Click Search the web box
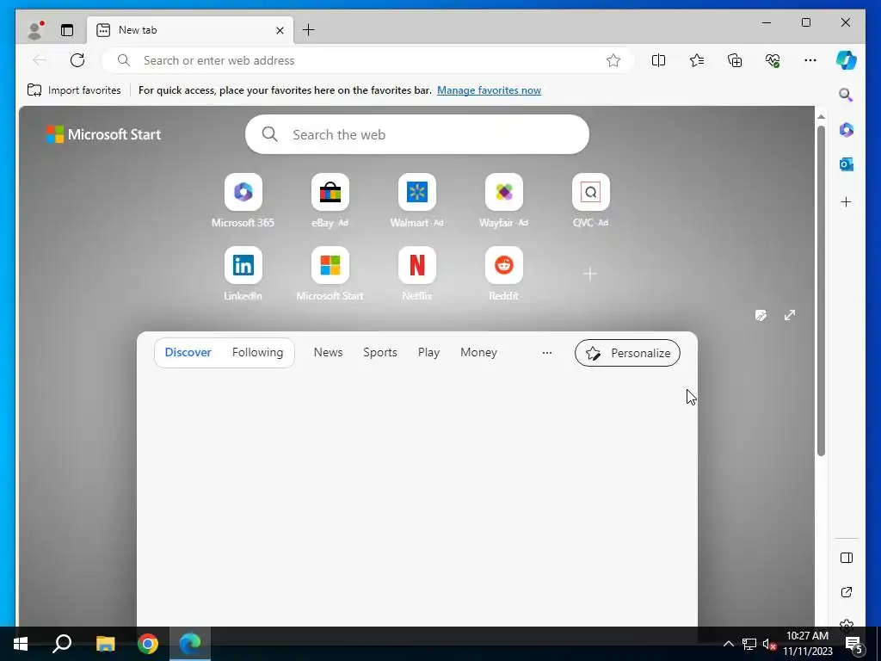Screen dimensions: 881x661 click(417, 134)
